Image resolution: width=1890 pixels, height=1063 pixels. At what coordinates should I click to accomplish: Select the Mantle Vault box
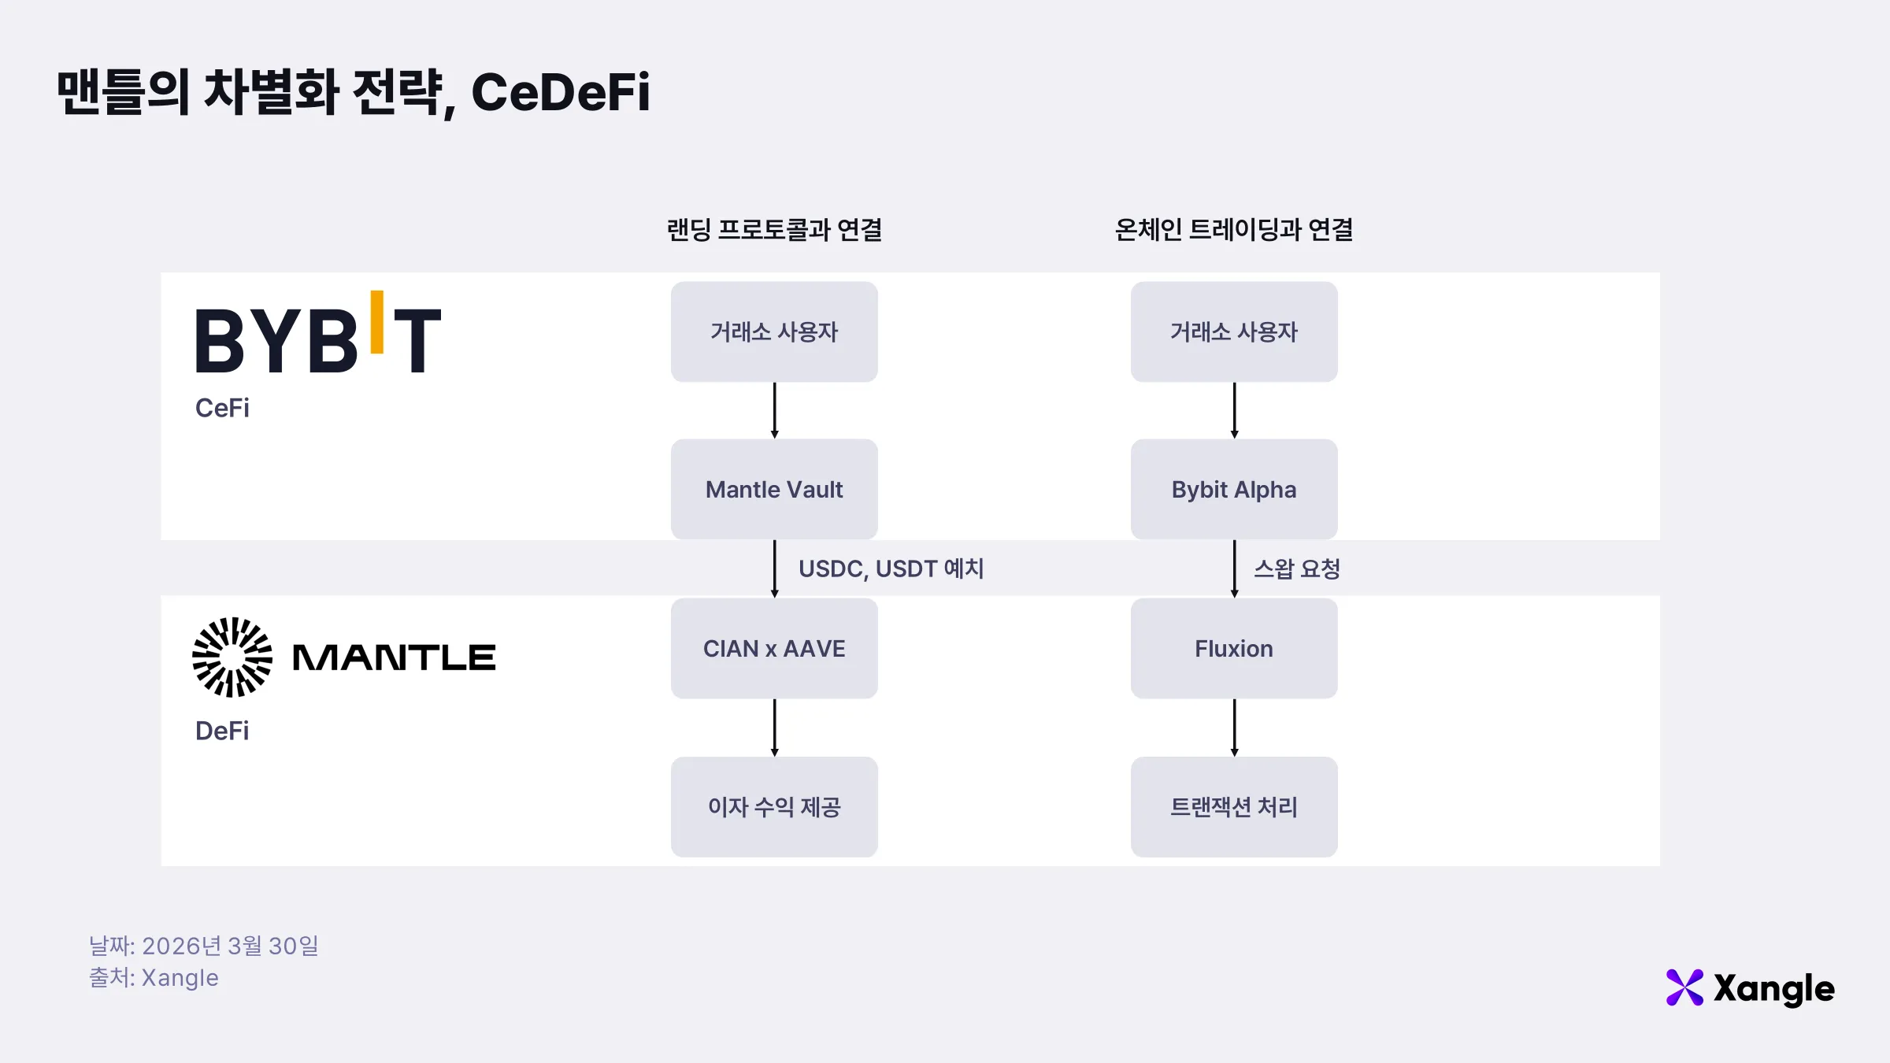pyautogui.click(x=774, y=489)
